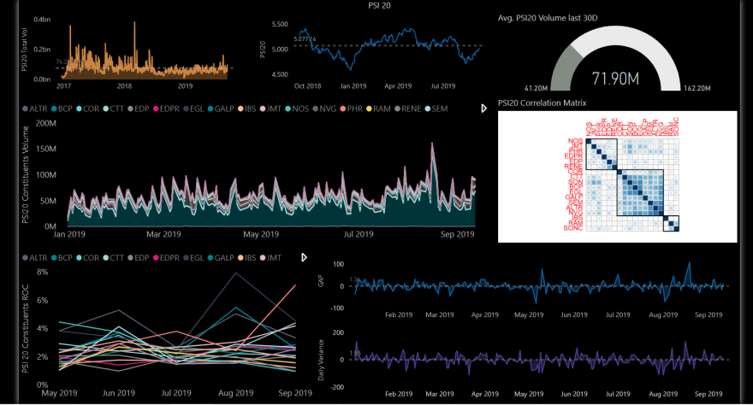Highlight PHR in the Constituents Volume legend
The height and width of the screenshot is (405, 753).
pyautogui.click(x=352, y=109)
